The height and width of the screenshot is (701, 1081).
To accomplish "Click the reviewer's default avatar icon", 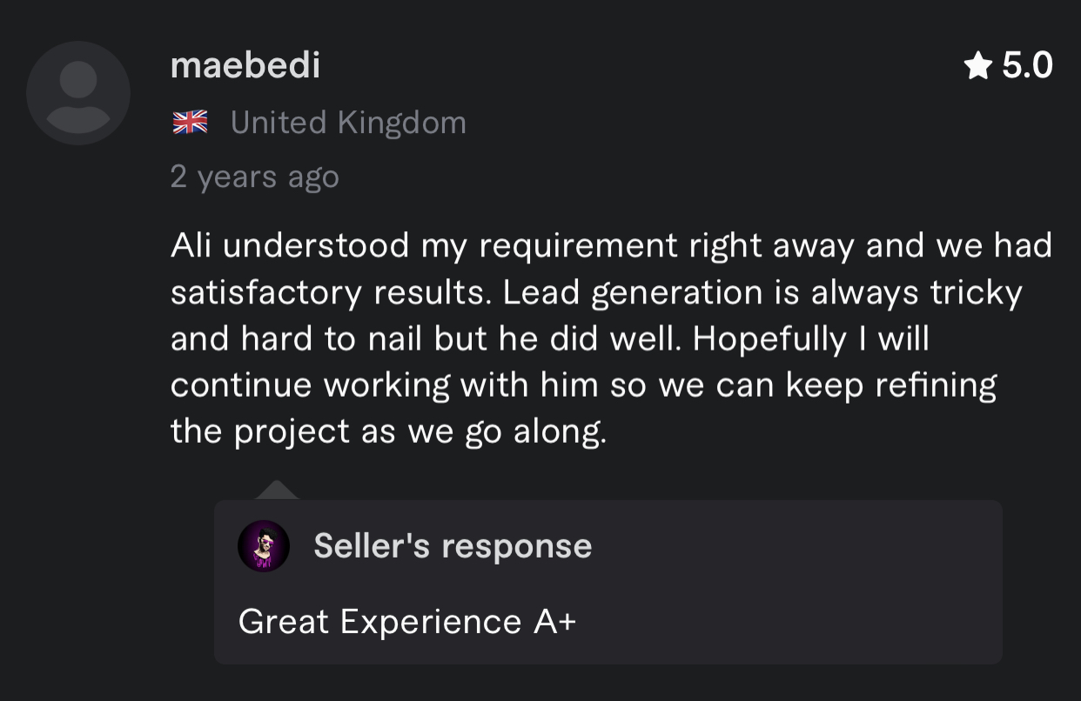I will pos(78,93).
